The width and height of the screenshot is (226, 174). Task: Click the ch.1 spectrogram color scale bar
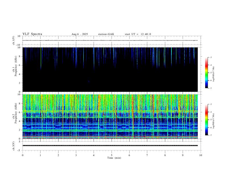(206, 73)
